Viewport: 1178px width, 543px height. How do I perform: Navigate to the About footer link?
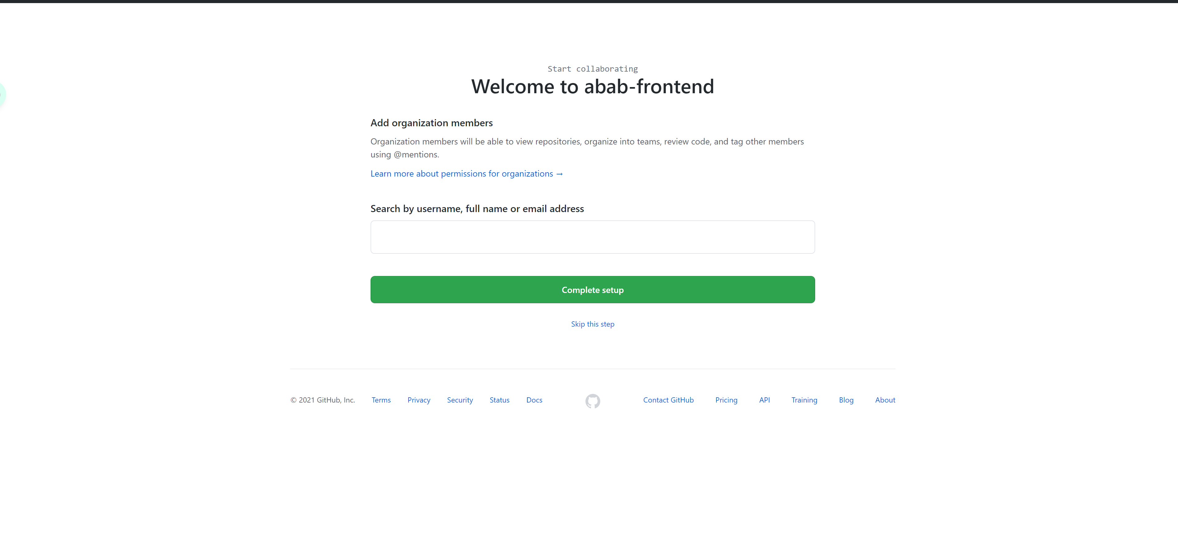[885, 400]
